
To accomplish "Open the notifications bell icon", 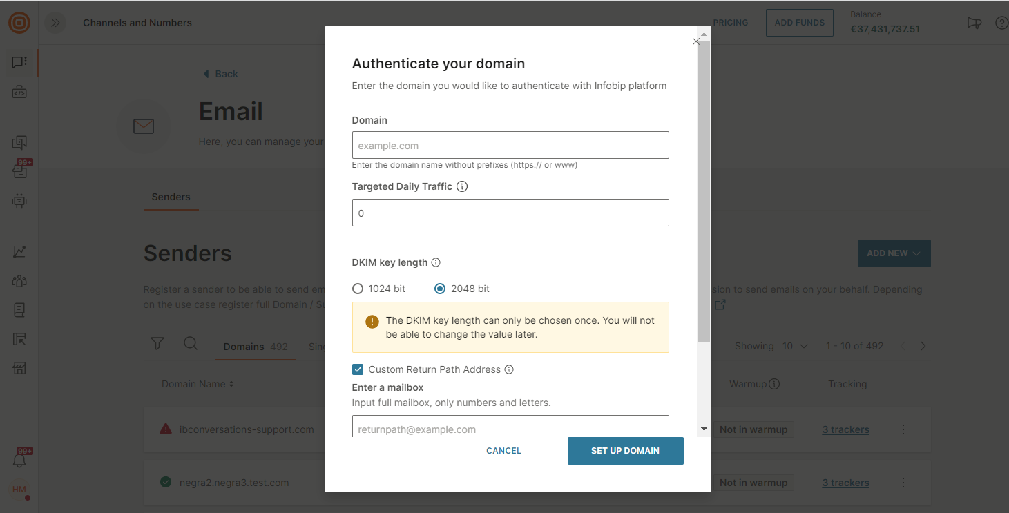I will [19, 459].
